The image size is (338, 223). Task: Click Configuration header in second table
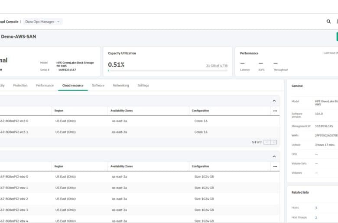click(200, 166)
